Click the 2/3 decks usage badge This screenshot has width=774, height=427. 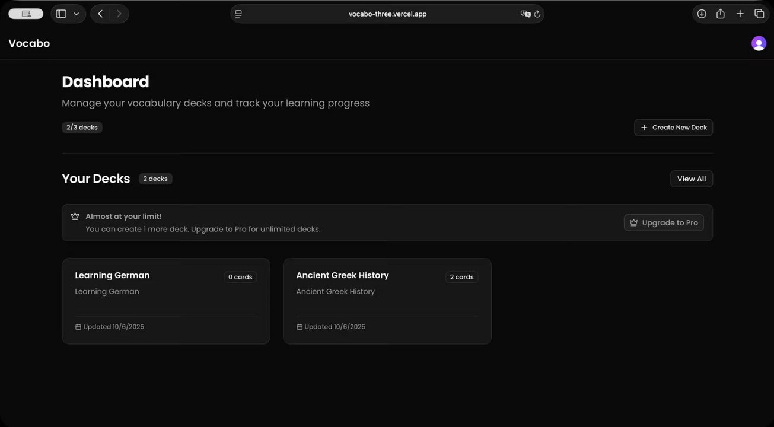point(82,128)
